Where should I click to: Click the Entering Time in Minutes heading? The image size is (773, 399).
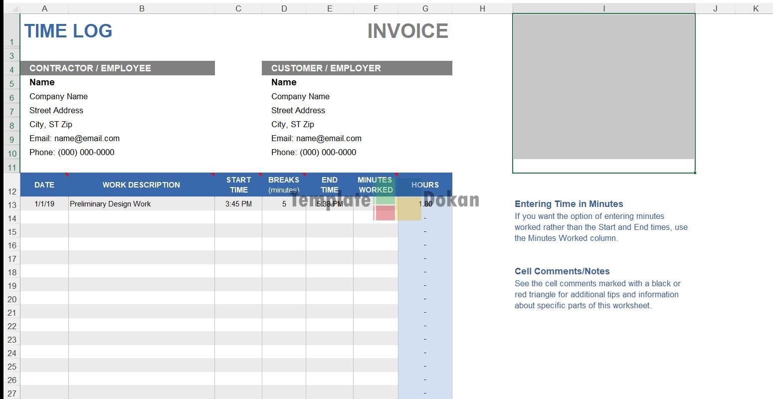[569, 204]
